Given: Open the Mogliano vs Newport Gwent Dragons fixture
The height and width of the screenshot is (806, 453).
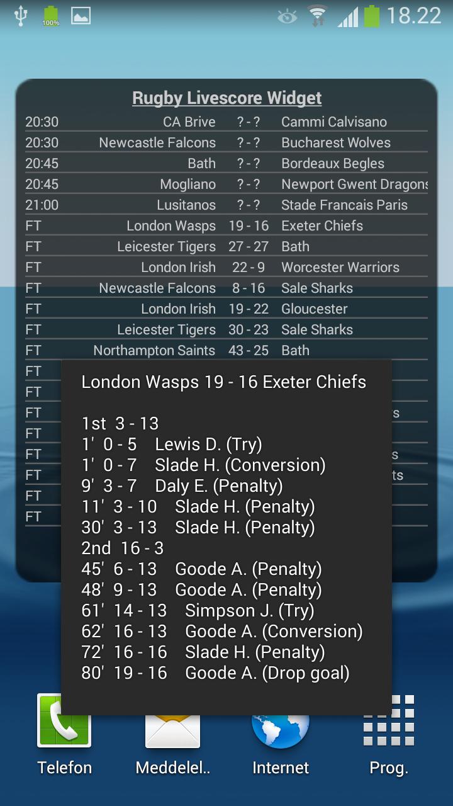Looking at the screenshot, I should [x=226, y=184].
